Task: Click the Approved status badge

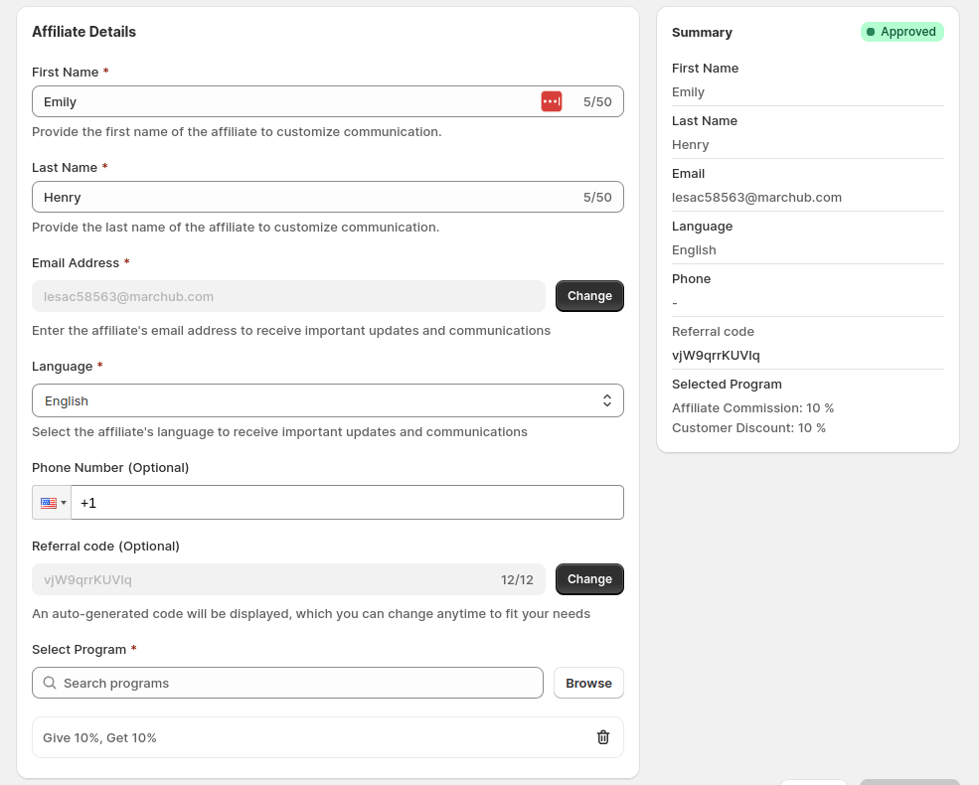Action: click(x=901, y=31)
